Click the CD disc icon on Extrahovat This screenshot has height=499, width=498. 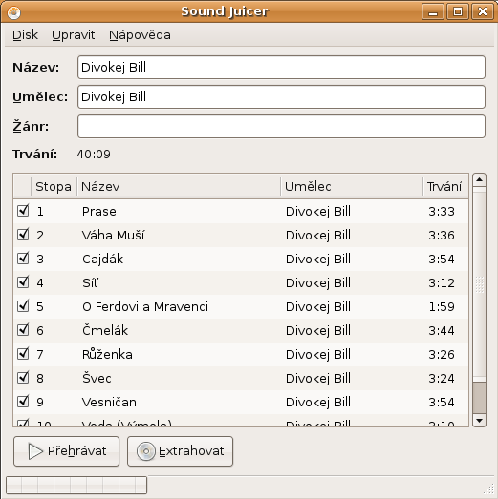click(x=146, y=451)
